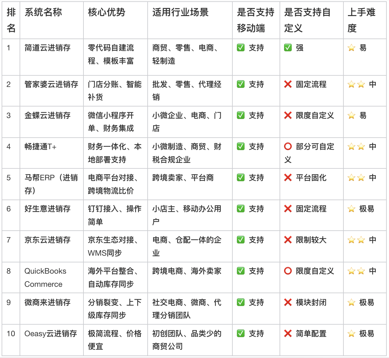The image size is (389, 358).
Task: Click green checkmark in 京东云进销存 mobile support cell
Action: tap(241, 240)
